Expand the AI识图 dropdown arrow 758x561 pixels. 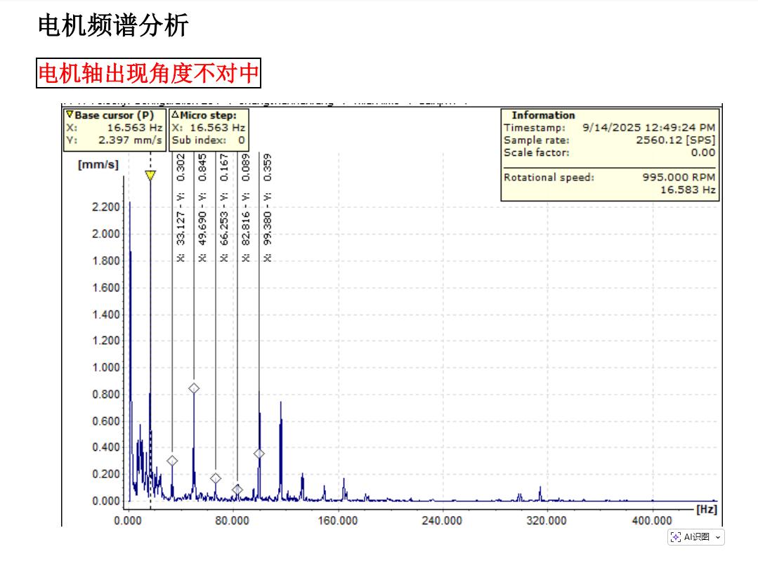[x=717, y=537]
